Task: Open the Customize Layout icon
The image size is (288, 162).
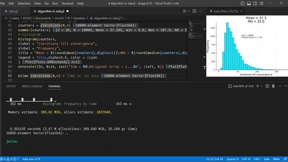Action: [261, 3]
